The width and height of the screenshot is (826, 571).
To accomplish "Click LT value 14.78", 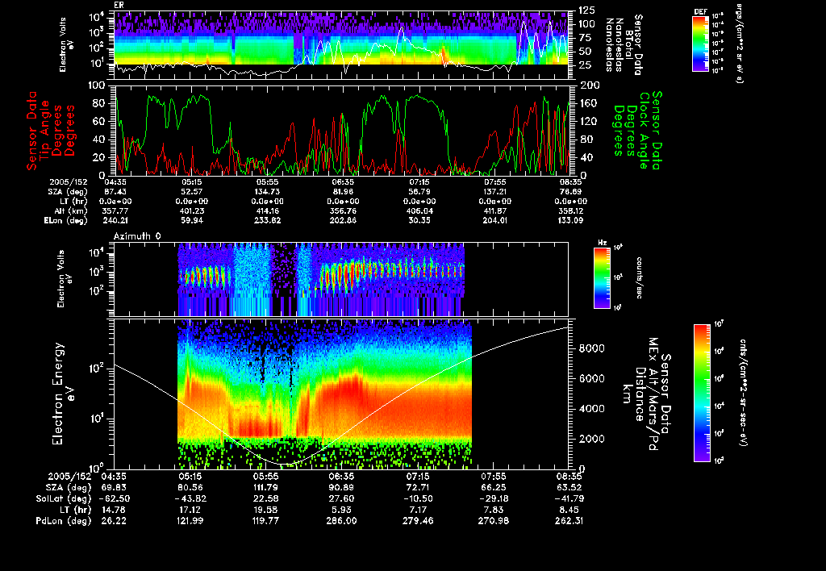I will coord(114,510).
